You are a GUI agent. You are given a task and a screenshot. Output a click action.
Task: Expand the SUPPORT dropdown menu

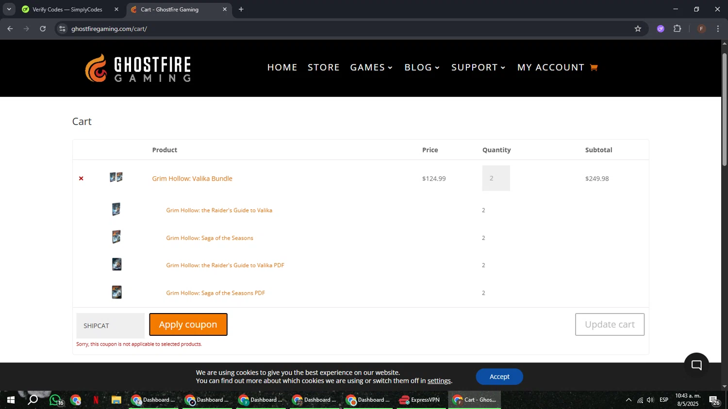478,67
